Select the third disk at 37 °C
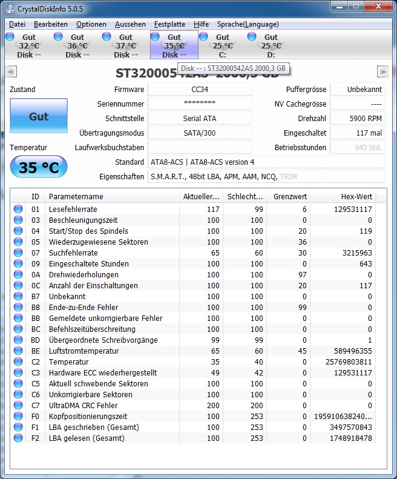The image size is (397, 479). click(125, 46)
